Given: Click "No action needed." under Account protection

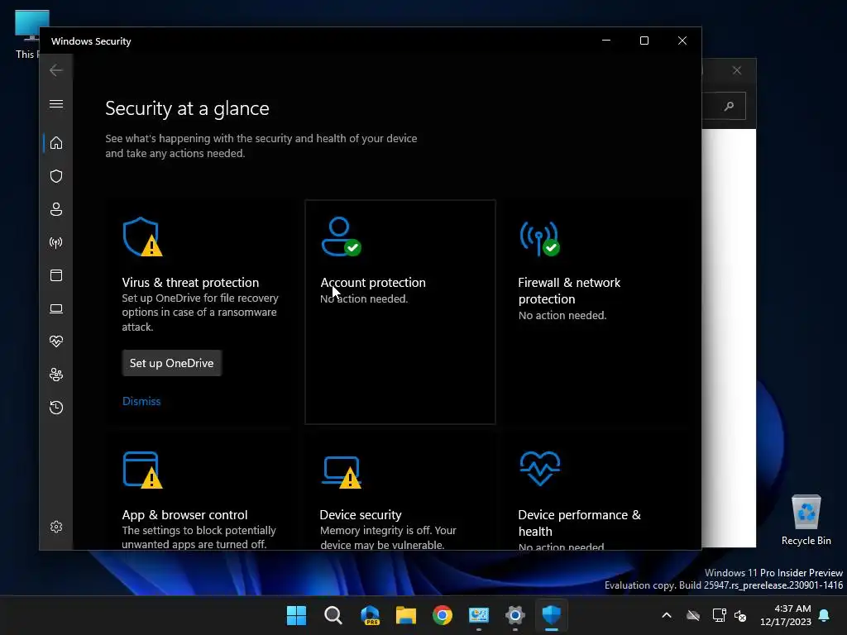Looking at the screenshot, I should 364,298.
